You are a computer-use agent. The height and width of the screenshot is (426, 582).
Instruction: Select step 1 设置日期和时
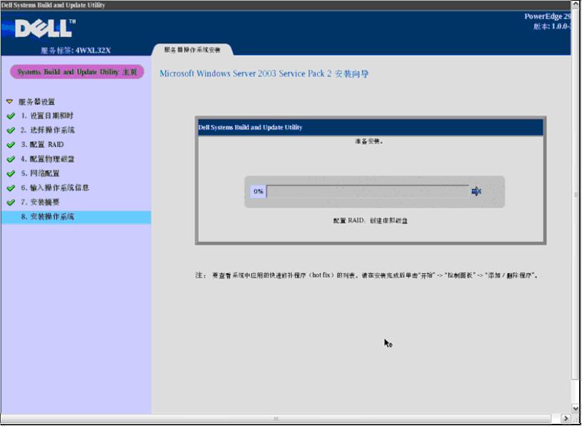(46, 116)
